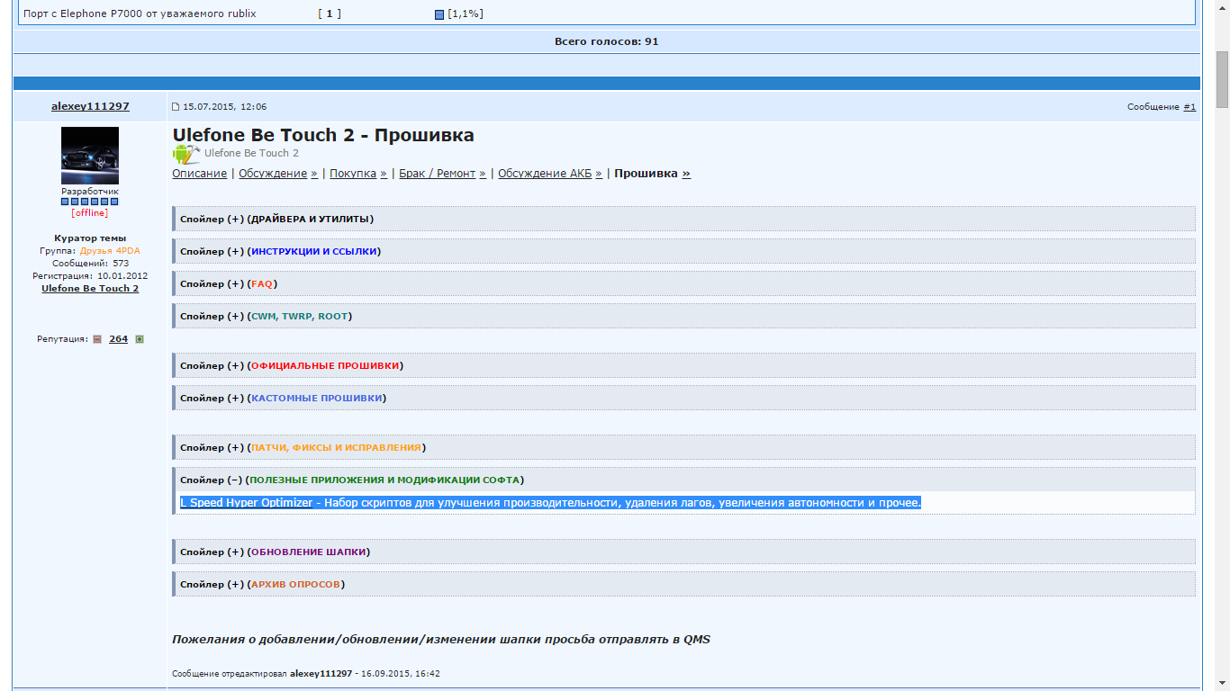
Task: Show the ОФИЦИАЛЬНЫЕ ПРОШИВКИ spoiler
Action: coord(683,365)
